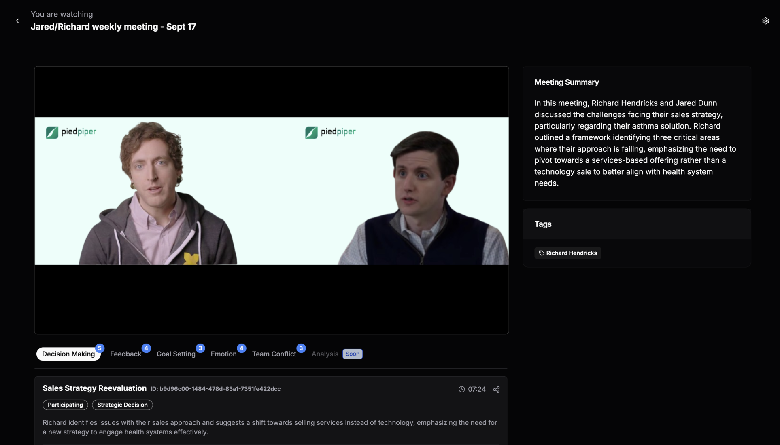
Task: Click the disabled Analysis tab
Action: (325, 354)
